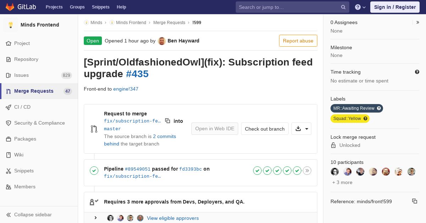Click the passed pipeline status icon
Image resolution: width=426 pixels, height=223 pixels.
pos(94,171)
